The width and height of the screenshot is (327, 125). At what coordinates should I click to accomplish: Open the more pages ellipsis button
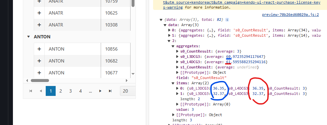pyautogui.click(x=90, y=91)
